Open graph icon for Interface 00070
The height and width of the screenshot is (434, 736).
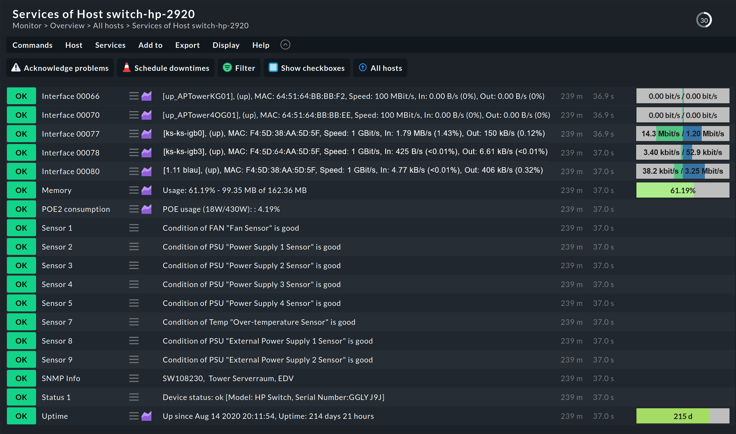coord(146,115)
